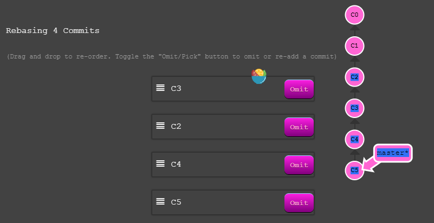434x223 pixels.
Task: Click the master branch label
Action: tap(393, 153)
